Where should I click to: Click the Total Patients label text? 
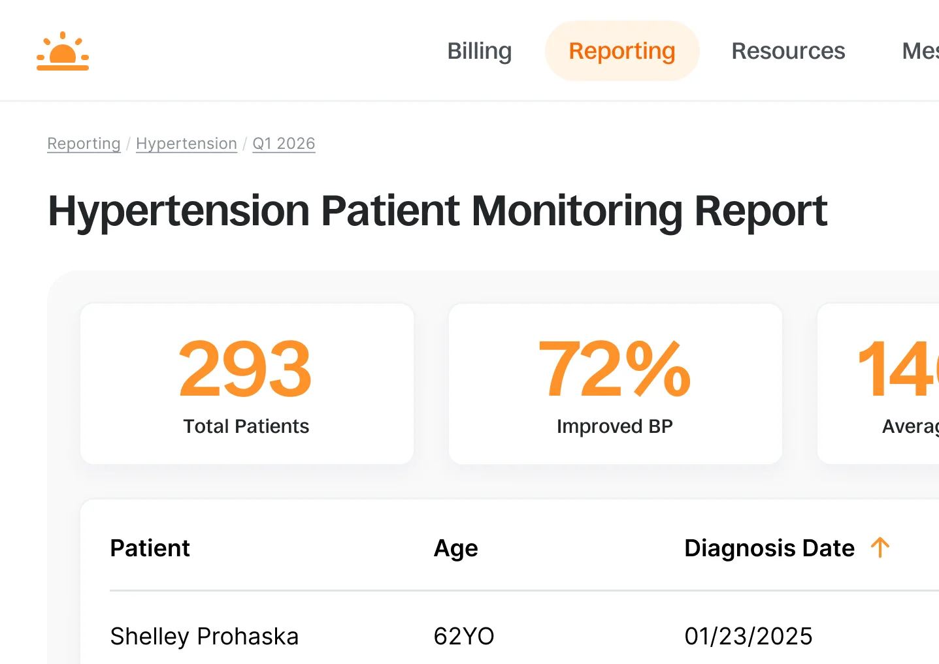pos(246,426)
